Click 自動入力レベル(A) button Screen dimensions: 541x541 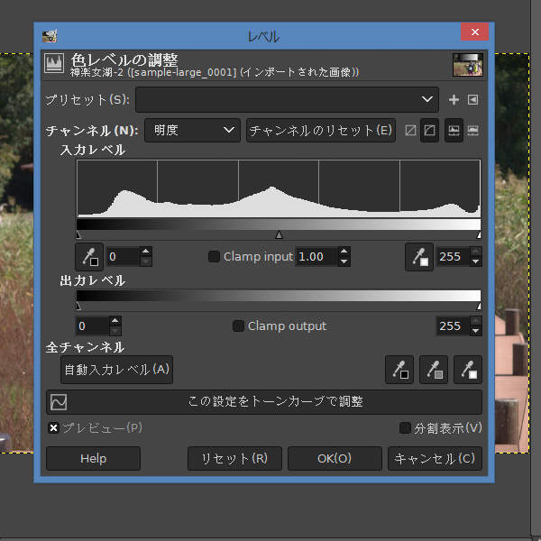coord(116,370)
